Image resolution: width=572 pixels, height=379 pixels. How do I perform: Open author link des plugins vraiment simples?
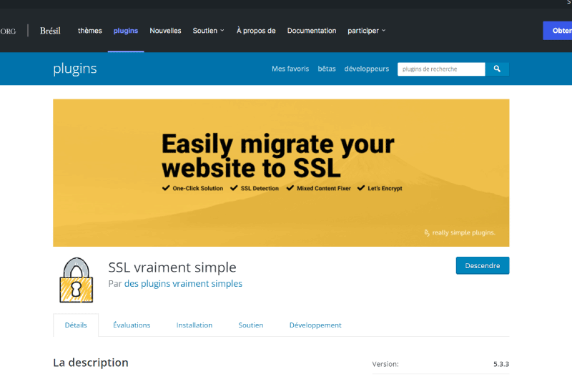[x=183, y=283]
